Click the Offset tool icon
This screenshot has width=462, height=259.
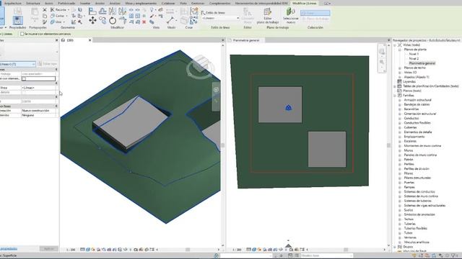click(x=103, y=12)
